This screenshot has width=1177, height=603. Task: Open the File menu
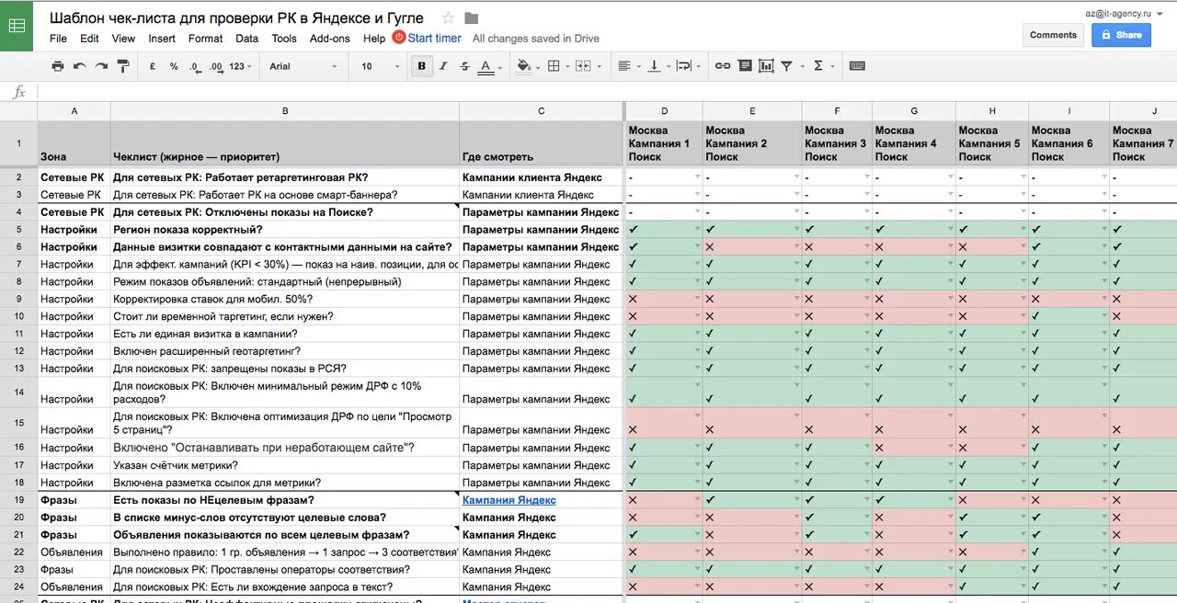58,39
